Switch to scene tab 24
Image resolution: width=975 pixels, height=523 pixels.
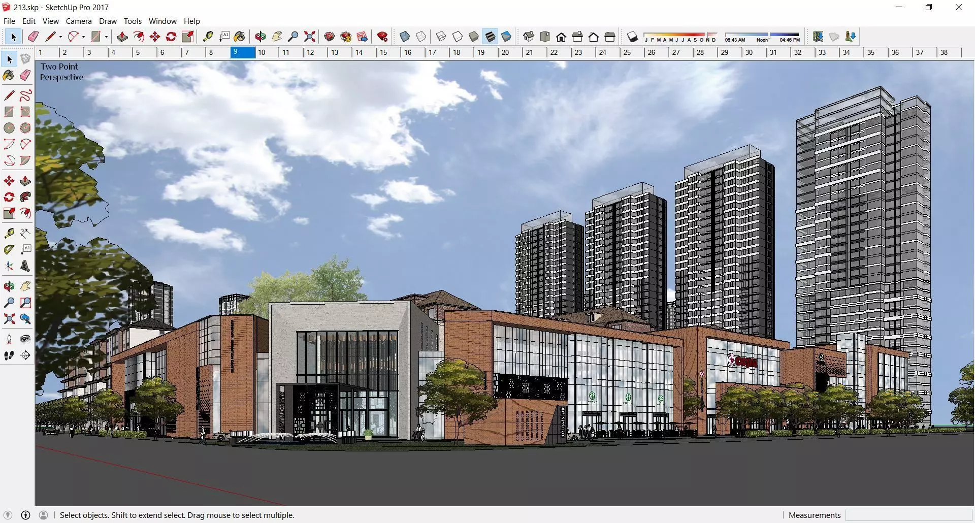(608, 52)
